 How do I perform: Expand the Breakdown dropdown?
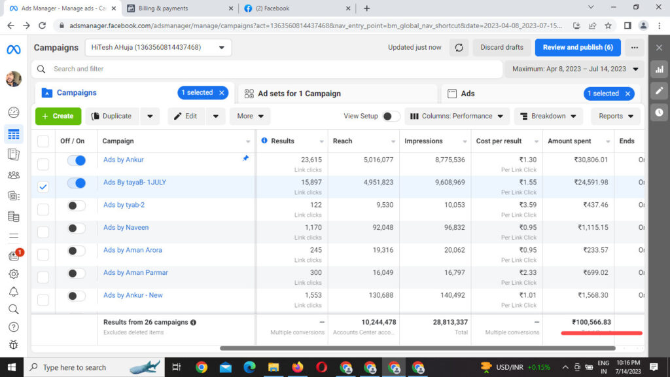(x=548, y=116)
